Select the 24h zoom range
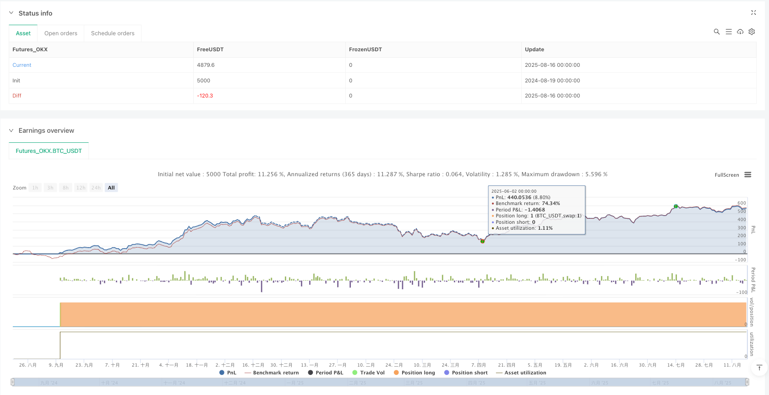Viewport: 769px width, 395px height. click(96, 188)
